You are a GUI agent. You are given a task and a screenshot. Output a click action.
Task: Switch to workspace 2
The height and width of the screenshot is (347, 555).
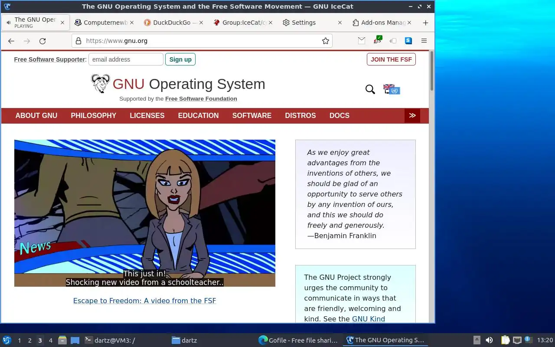click(29, 340)
